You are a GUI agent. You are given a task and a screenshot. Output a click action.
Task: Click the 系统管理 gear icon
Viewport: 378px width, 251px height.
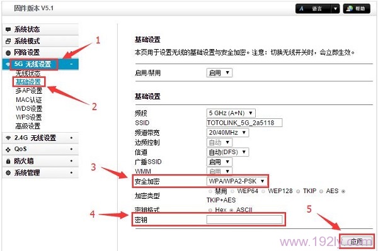tap(8, 172)
